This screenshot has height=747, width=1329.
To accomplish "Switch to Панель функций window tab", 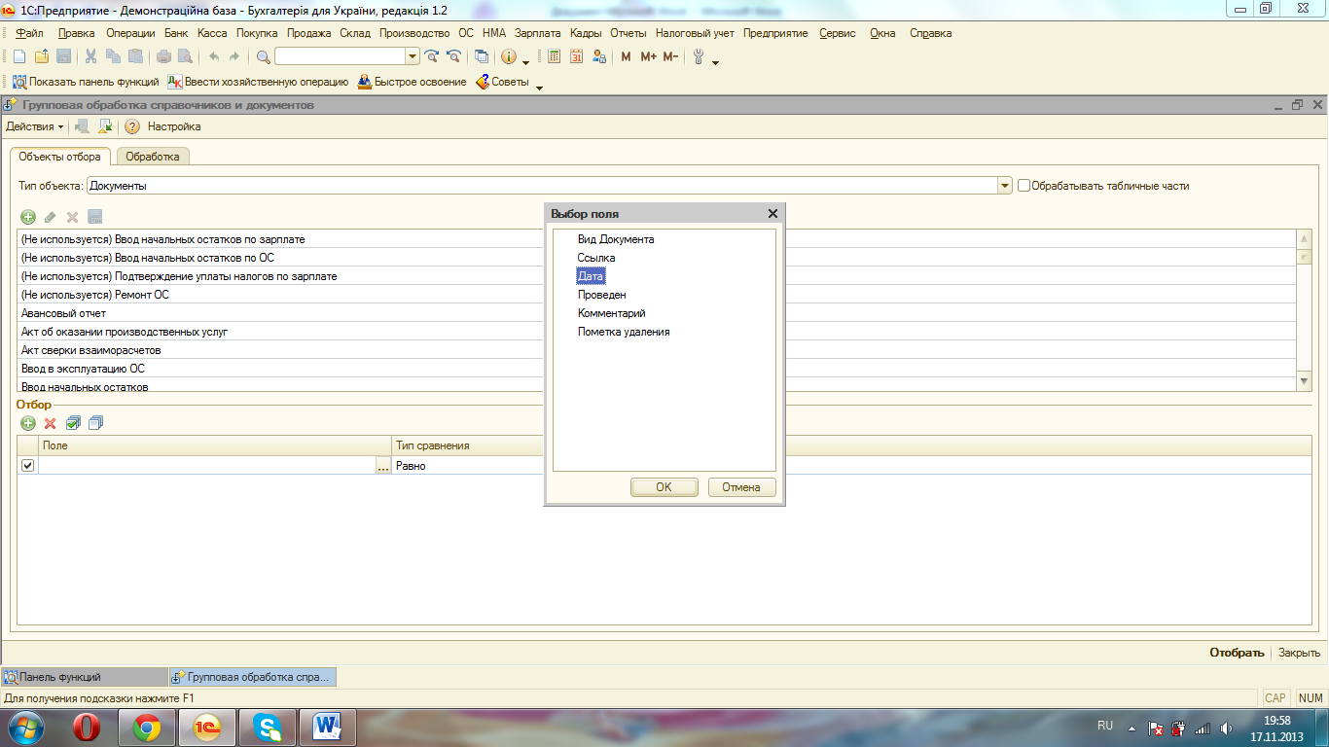I will [84, 677].
